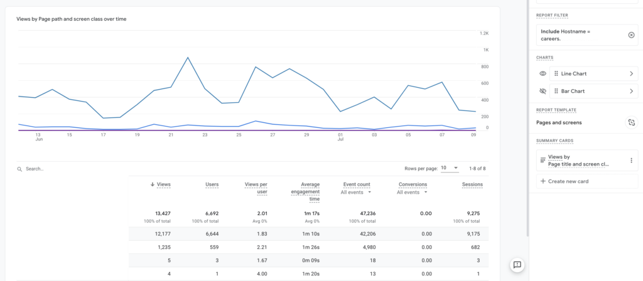Click the 1,235 views cell
The image size is (643, 281).
click(x=164, y=247)
